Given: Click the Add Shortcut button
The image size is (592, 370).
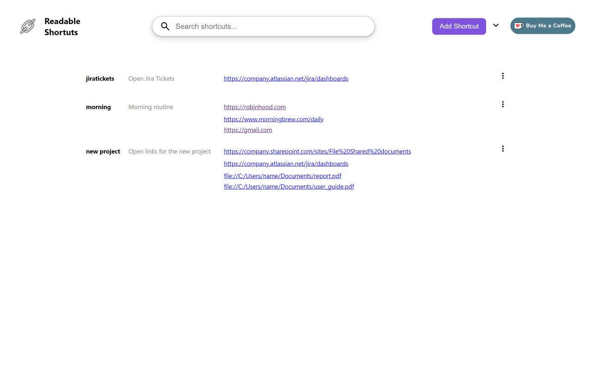Looking at the screenshot, I should pyautogui.click(x=459, y=26).
